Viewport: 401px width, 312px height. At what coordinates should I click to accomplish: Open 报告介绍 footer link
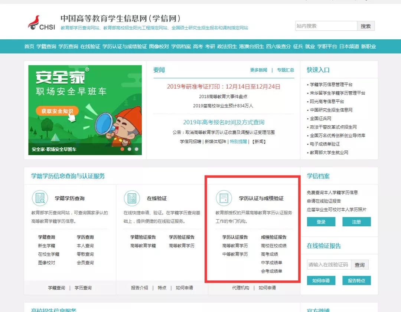point(139,288)
